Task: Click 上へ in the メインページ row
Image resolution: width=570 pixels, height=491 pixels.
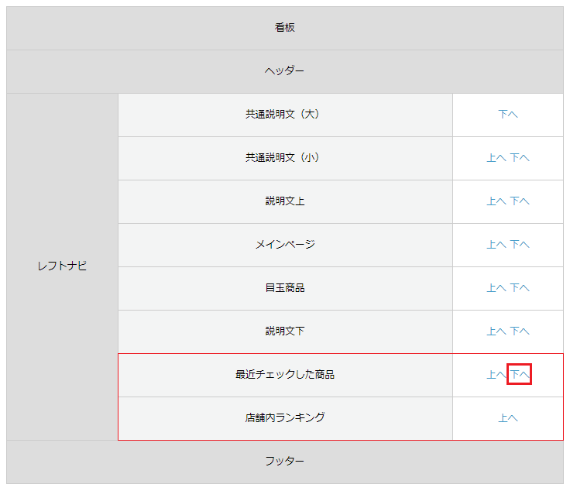Action: click(496, 245)
